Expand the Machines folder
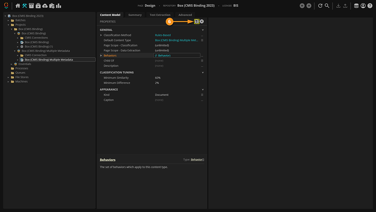This screenshot has width=376, height=212. 8,82
